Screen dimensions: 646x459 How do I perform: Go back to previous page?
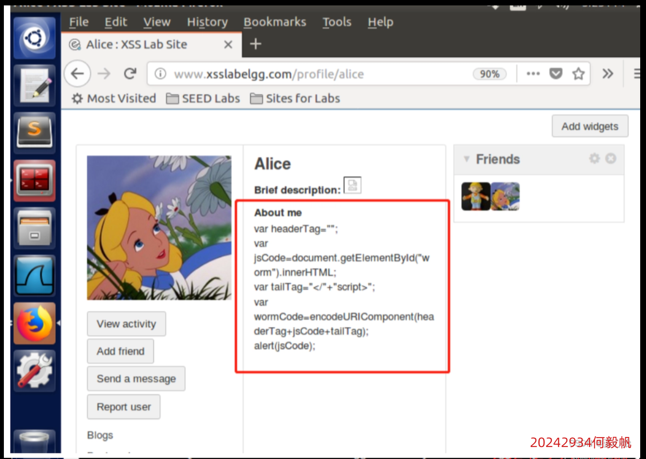pyautogui.click(x=77, y=73)
